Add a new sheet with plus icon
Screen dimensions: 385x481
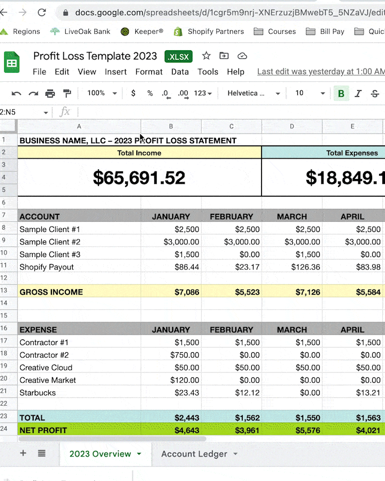23,453
